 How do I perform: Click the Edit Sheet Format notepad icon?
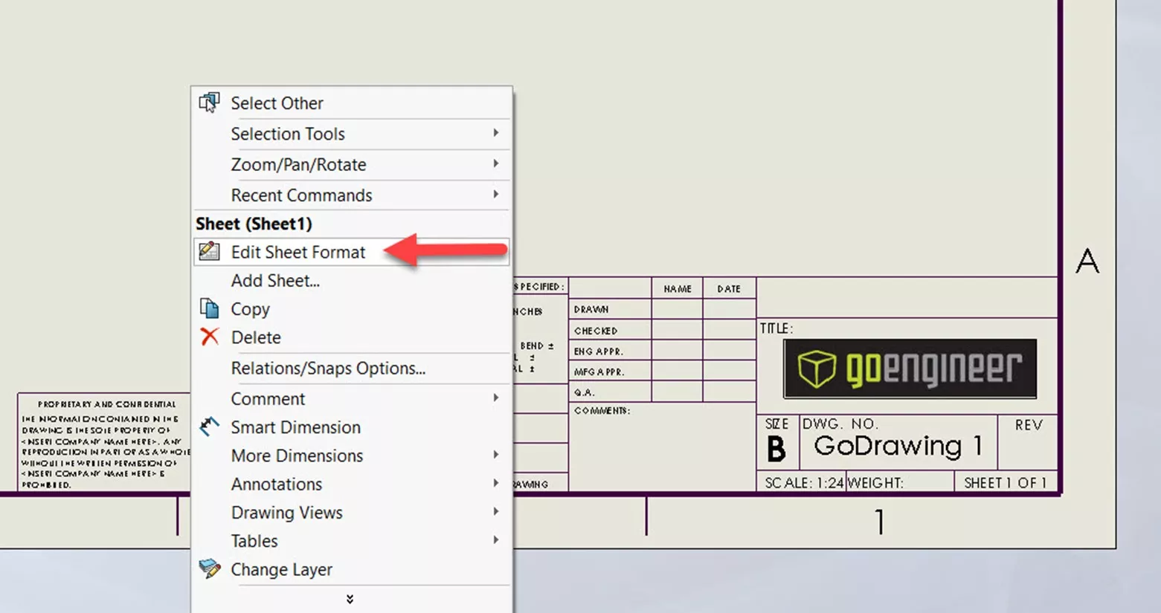209,251
